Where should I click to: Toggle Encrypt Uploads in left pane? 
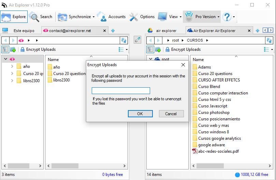coord(38,49)
